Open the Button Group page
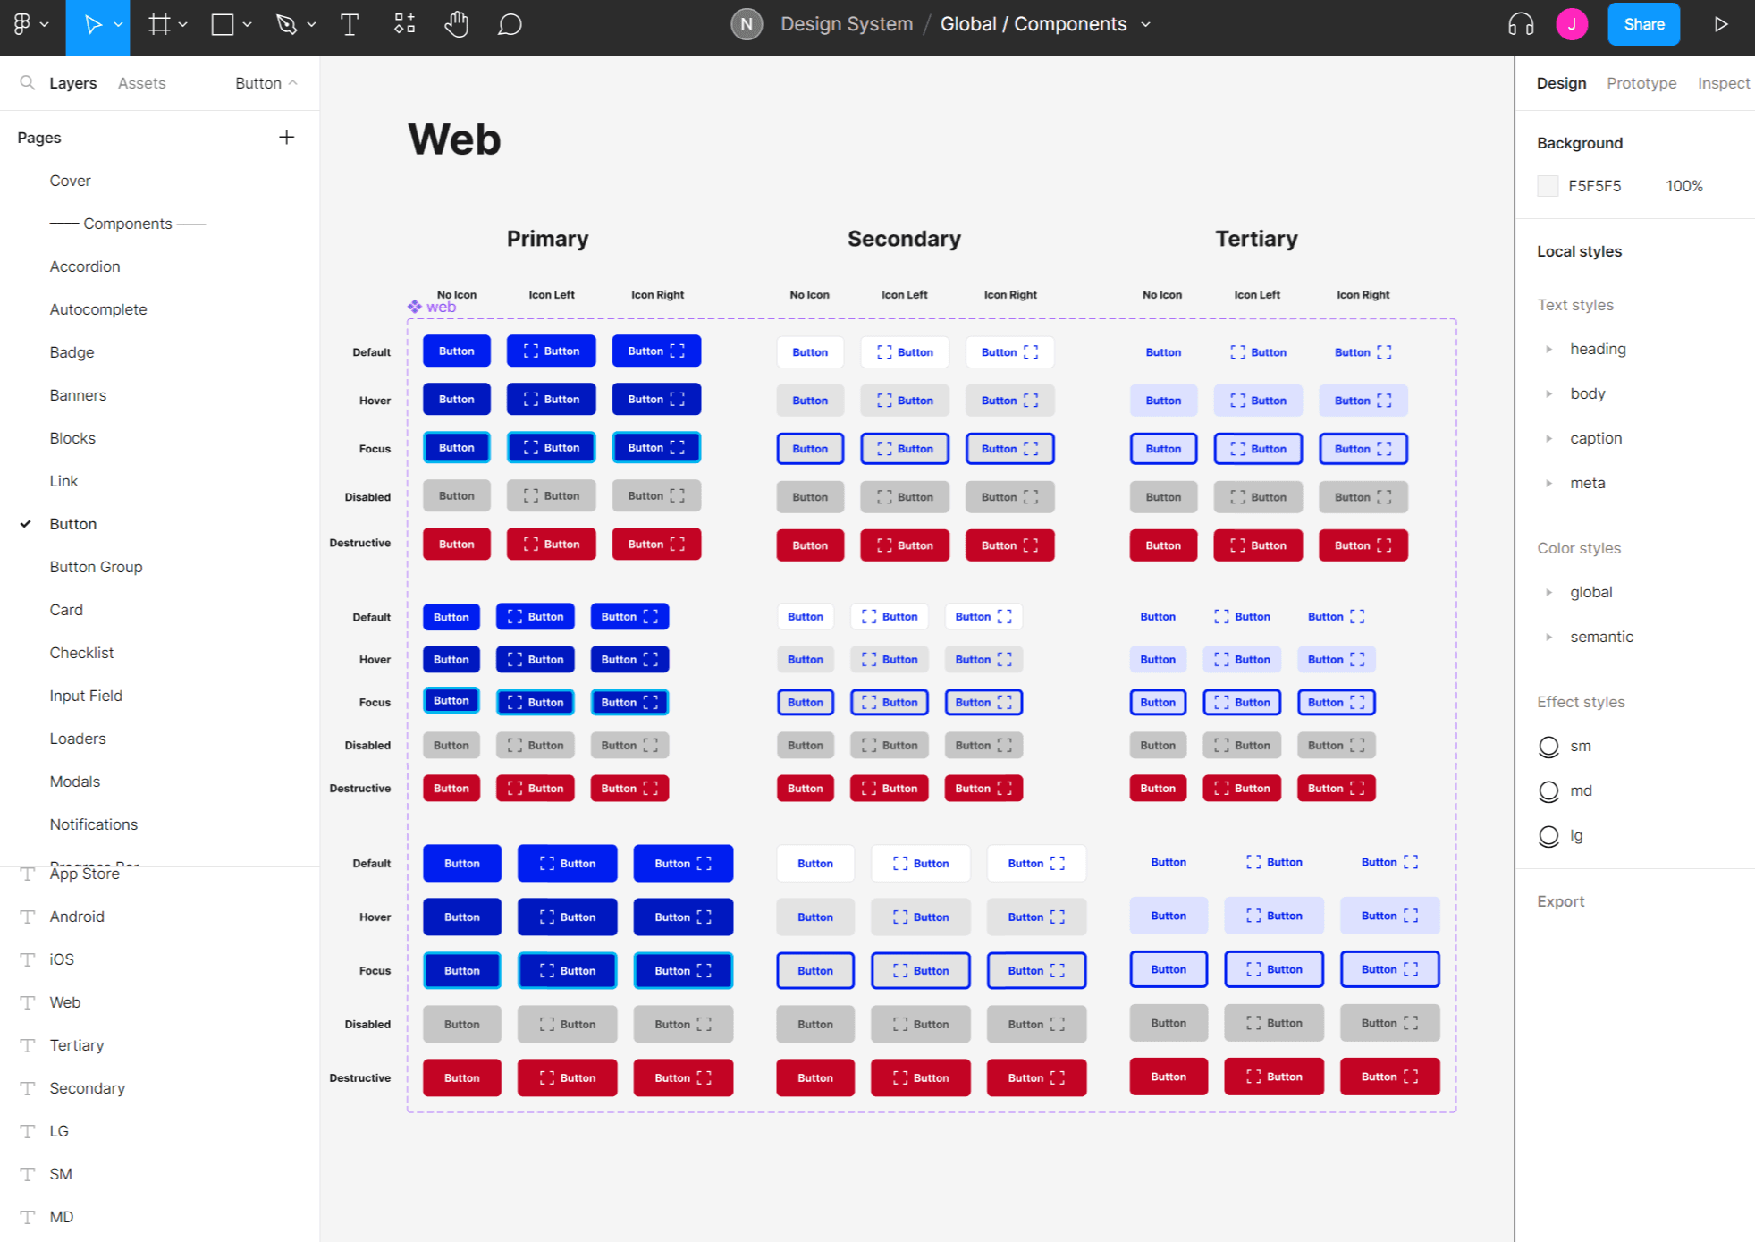The width and height of the screenshot is (1755, 1242). 96,567
